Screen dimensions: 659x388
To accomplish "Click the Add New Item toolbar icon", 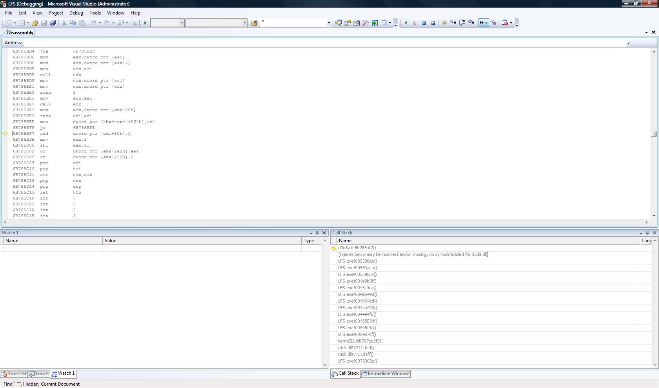I will [x=22, y=23].
